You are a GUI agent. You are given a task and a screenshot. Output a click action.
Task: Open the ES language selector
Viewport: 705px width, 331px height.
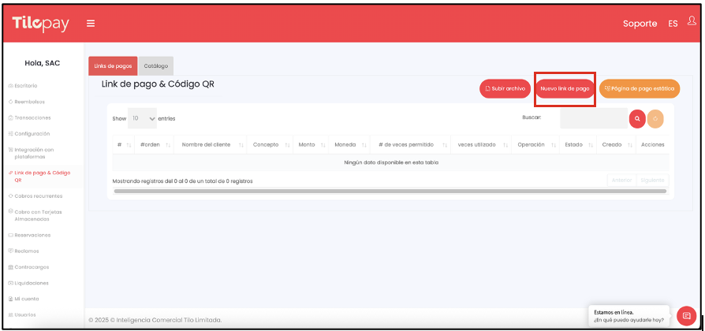click(673, 24)
